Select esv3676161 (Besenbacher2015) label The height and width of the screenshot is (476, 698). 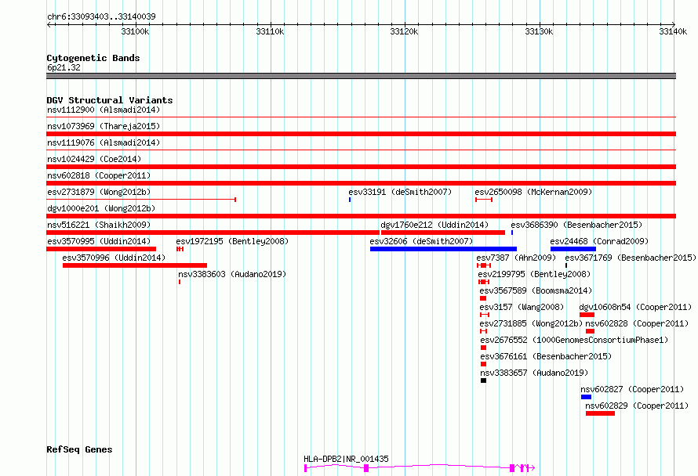click(x=546, y=356)
